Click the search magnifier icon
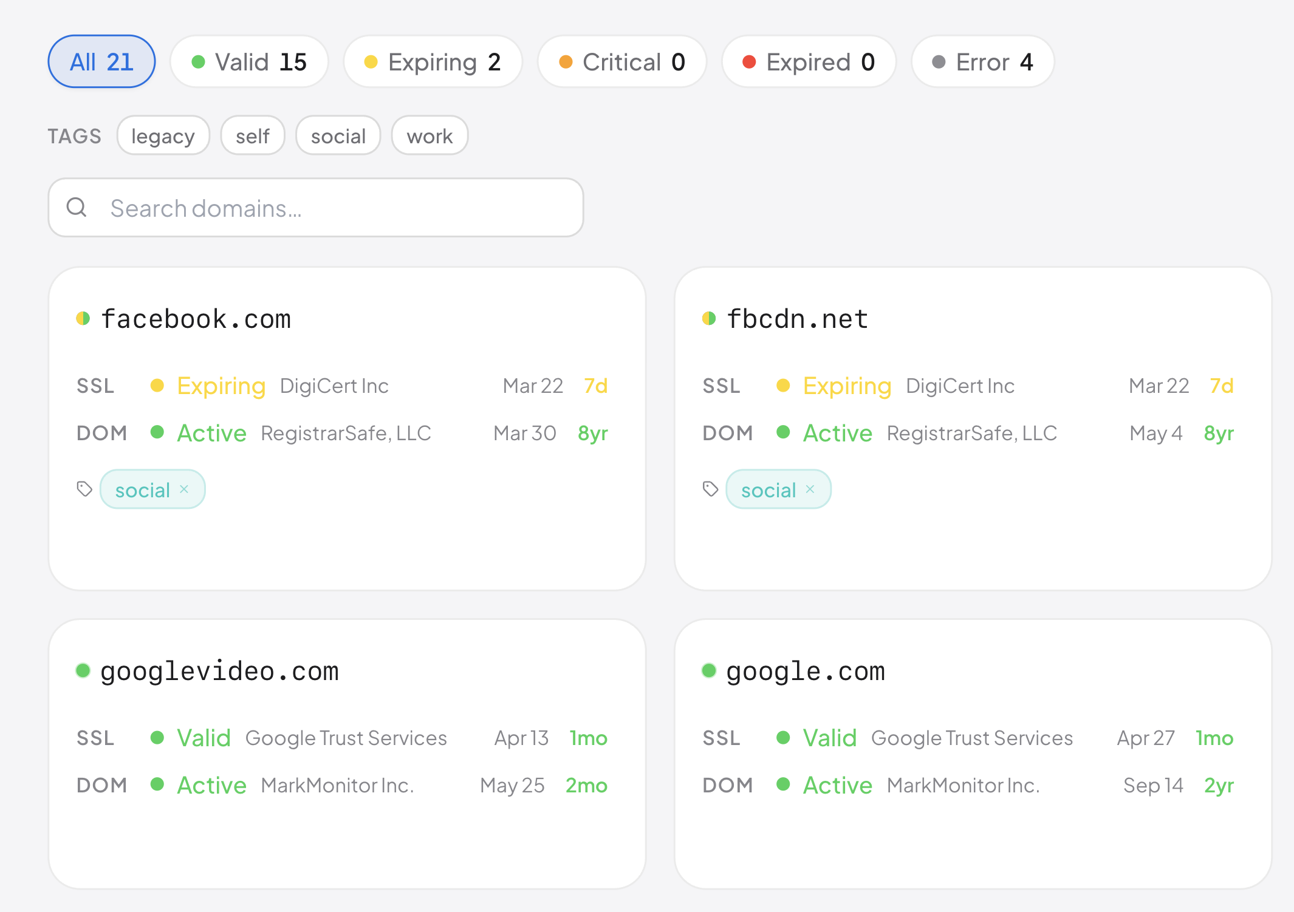This screenshot has width=1294, height=912. tap(77, 207)
